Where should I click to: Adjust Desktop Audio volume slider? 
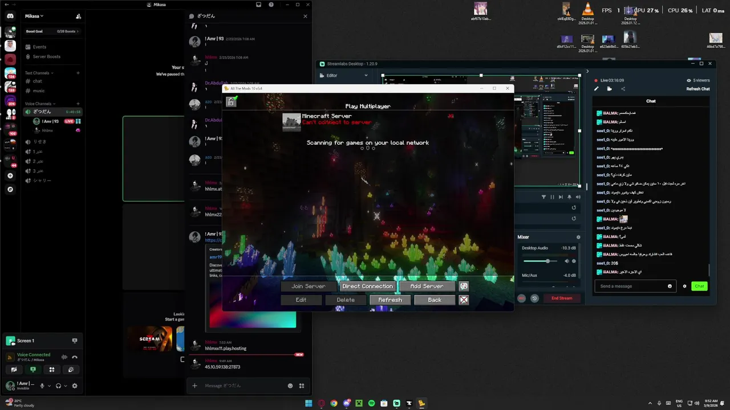point(541,261)
